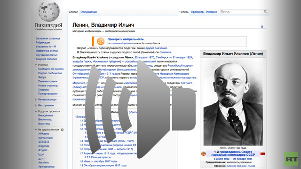Open the 6 июля 1923 date link
The image size is (301, 169).
[222, 159]
